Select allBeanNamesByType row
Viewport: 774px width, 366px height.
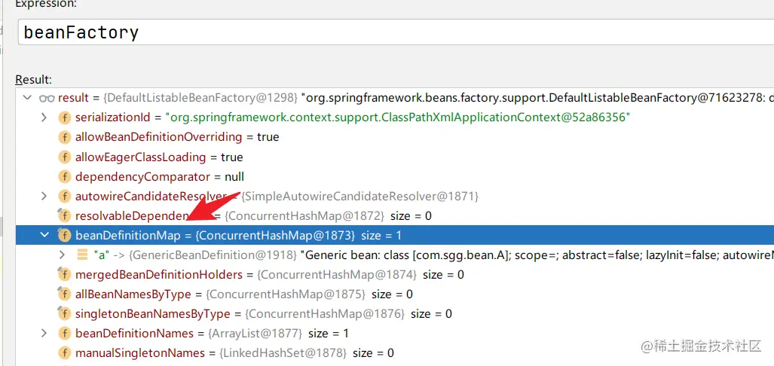(x=244, y=294)
